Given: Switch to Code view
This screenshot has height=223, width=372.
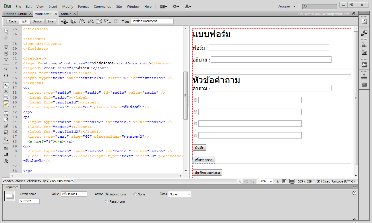Looking at the screenshot, I should click(13, 21).
